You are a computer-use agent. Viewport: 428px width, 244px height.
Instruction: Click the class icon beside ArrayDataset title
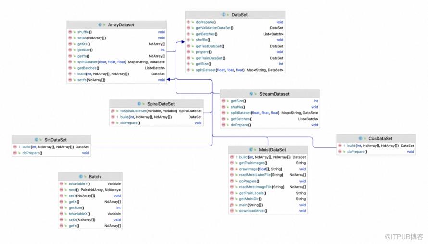(x=100, y=25)
